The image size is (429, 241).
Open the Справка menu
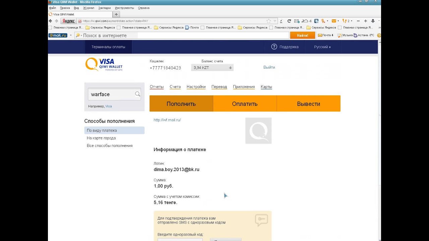[144, 8]
